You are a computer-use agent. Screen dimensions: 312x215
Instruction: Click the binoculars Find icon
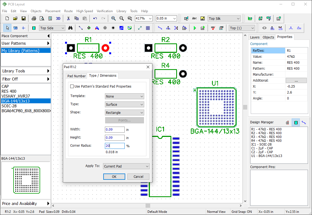pos(70,28)
